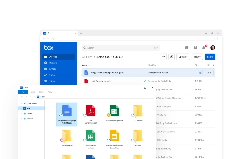Select Integrated Campaign Kickoff.gdoc file in Explorer
This screenshot has height=159, width=234.
(x=67, y=114)
